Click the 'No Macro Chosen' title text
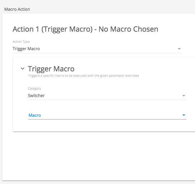Viewport: 195px width, 184px height. 129,29
